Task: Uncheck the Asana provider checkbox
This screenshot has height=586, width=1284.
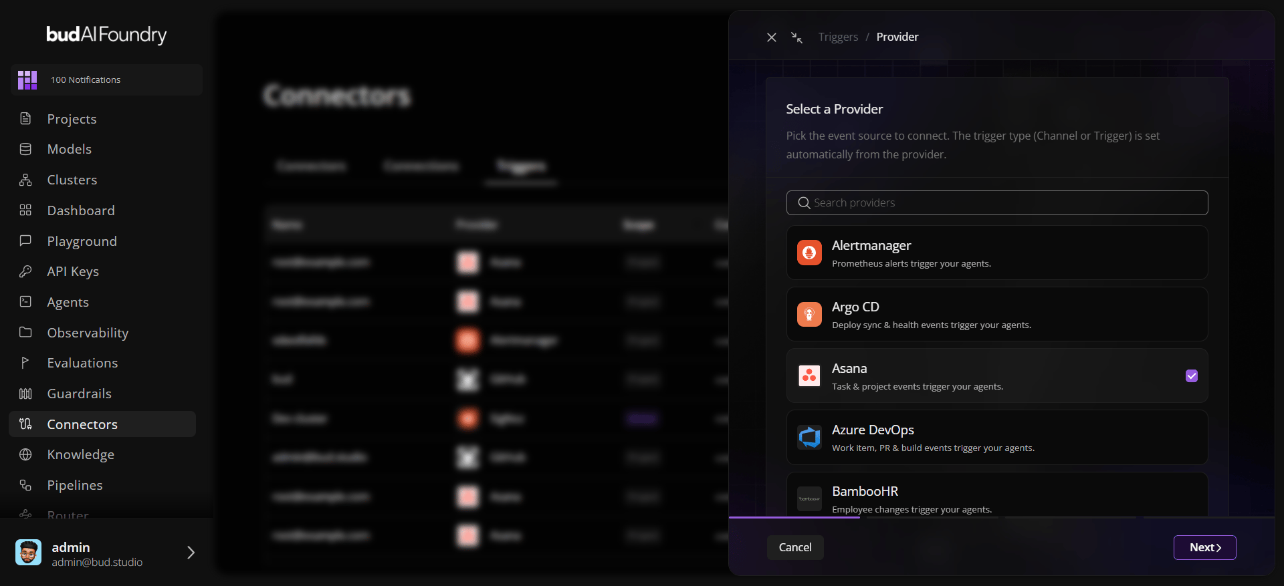Action: (x=1192, y=376)
